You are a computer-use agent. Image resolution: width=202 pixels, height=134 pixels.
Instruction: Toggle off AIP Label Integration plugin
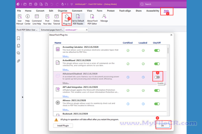tap(157, 90)
